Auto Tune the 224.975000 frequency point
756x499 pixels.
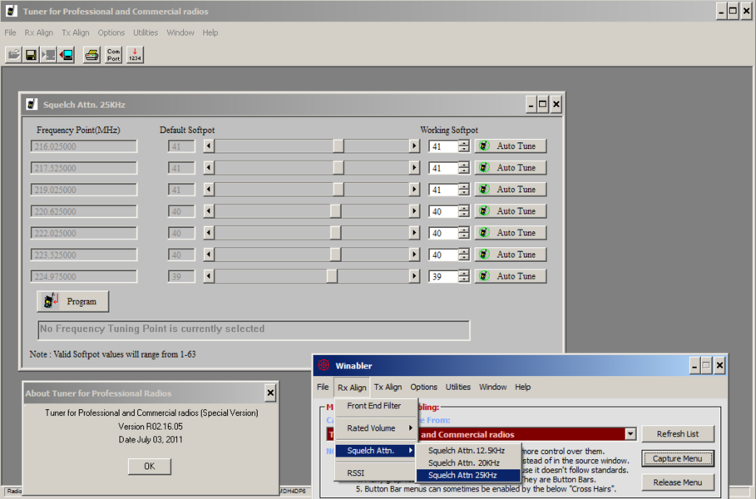(x=510, y=276)
